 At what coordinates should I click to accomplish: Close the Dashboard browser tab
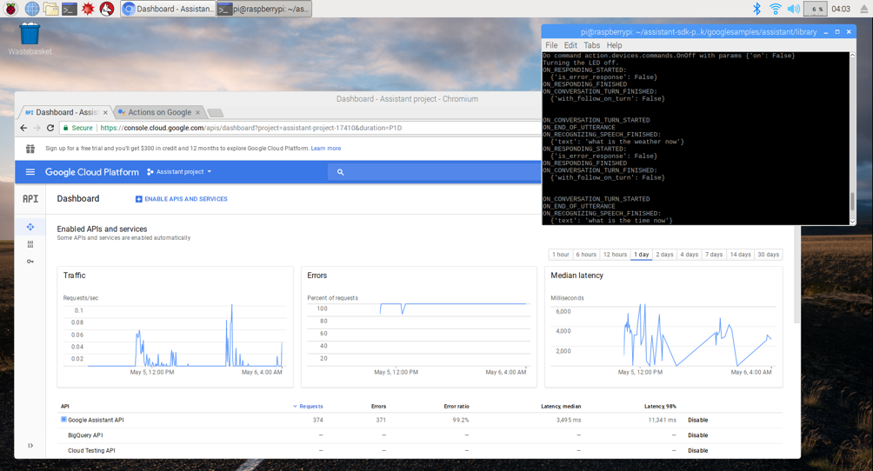[105, 112]
